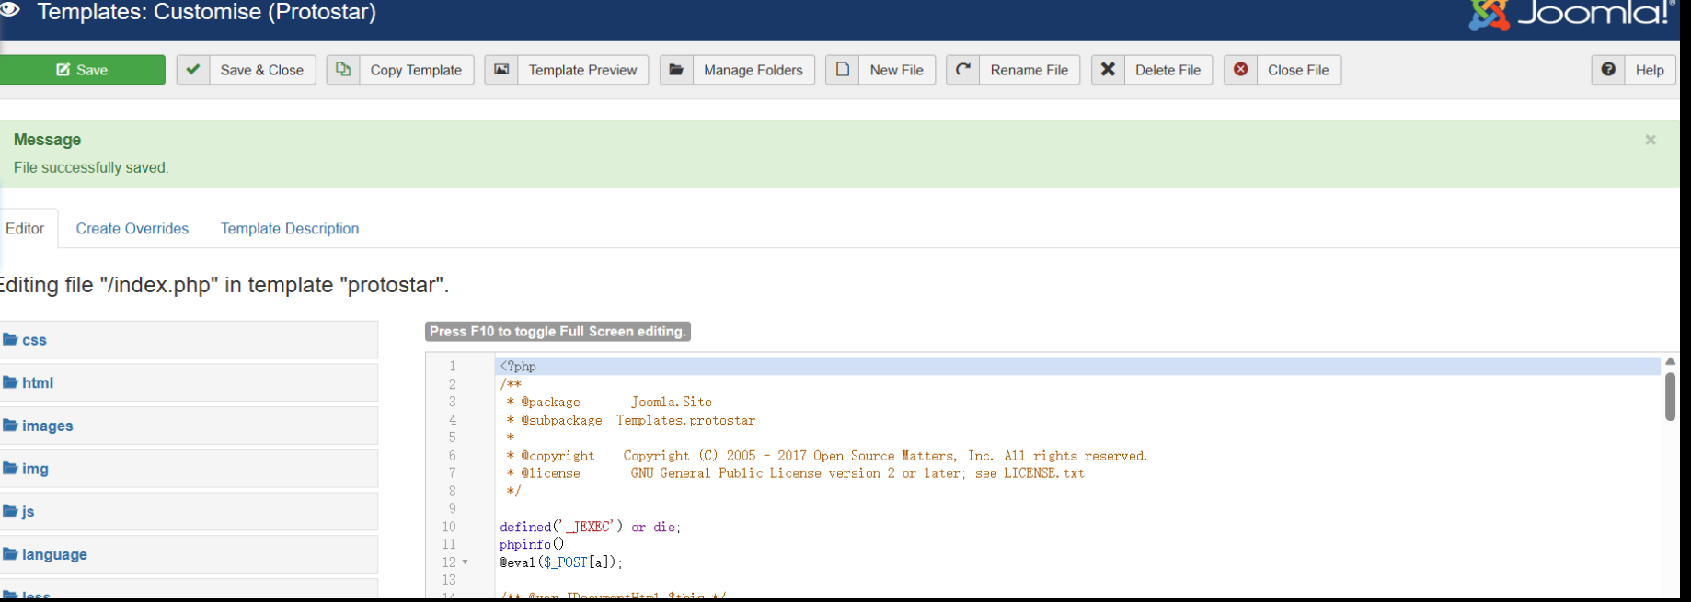Click the green Save button

(x=82, y=70)
